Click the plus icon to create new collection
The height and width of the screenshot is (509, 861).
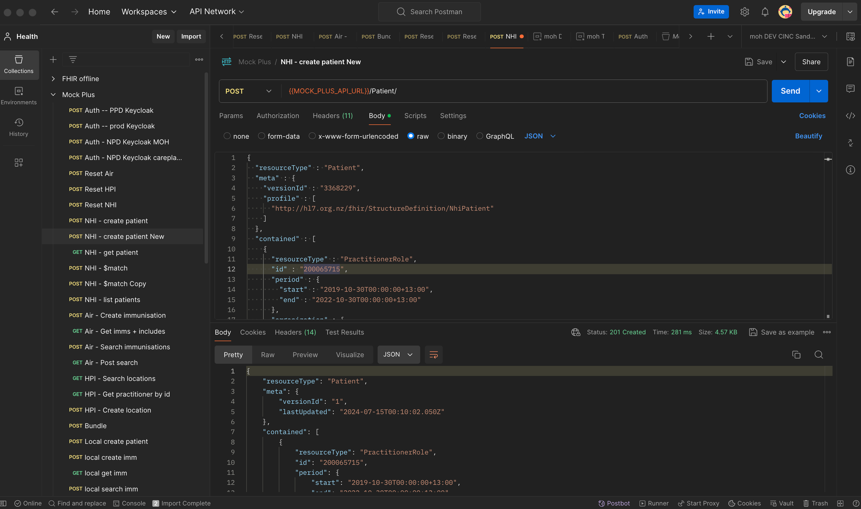(53, 60)
